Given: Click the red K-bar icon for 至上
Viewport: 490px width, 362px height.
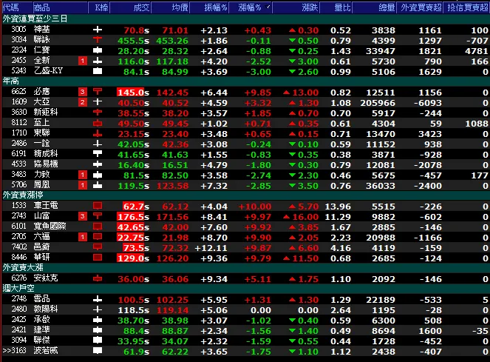Looking at the screenshot, I should pos(98,123).
